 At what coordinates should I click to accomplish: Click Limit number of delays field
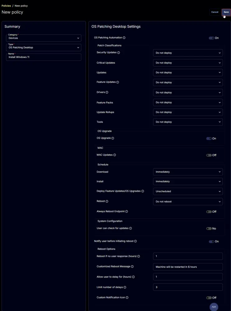click(x=188, y=287)
